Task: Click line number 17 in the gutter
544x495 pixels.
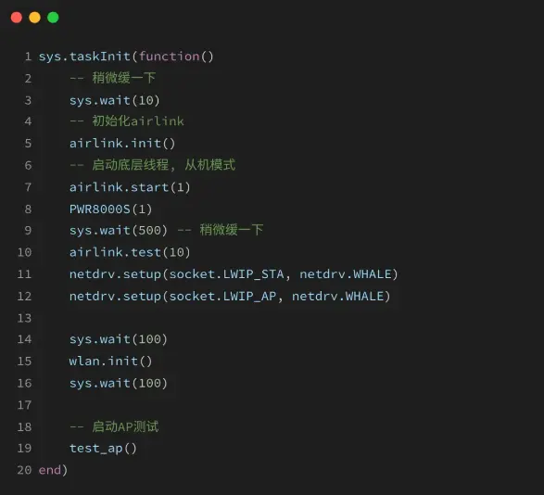Action: click(x=24, y=405)
